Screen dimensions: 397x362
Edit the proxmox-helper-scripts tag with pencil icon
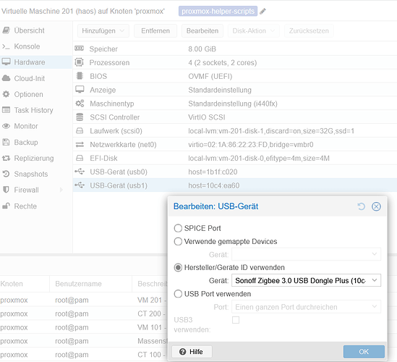(x=262, y=11)
